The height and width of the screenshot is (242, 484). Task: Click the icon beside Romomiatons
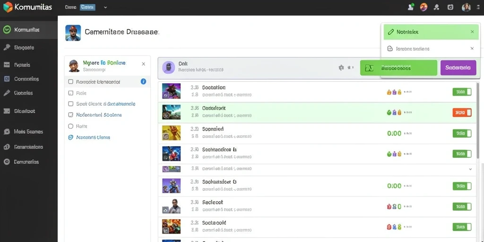[x=7, y=147]
